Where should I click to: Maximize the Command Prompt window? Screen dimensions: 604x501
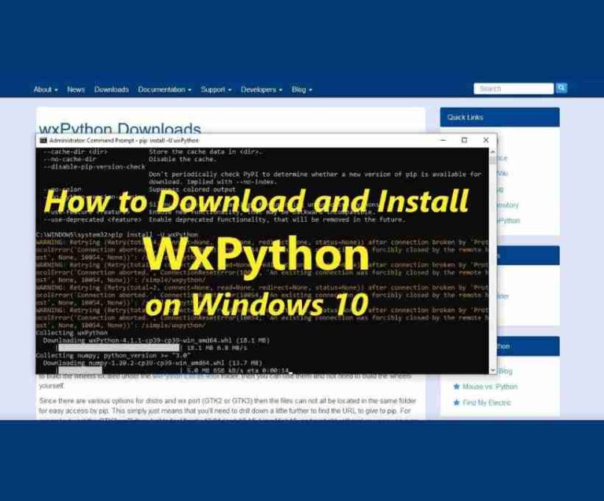pyautogui.click(x=464, y=140)
